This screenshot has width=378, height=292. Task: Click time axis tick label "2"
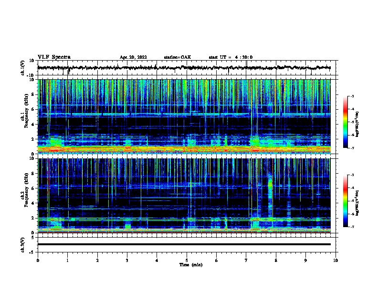(97, 261)
